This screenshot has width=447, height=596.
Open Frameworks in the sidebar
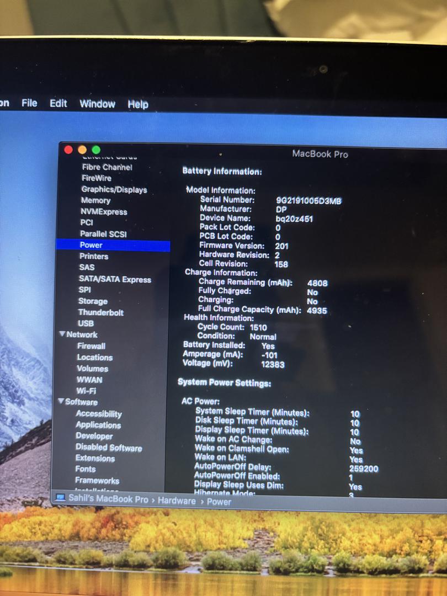click(x=97, y=481)
